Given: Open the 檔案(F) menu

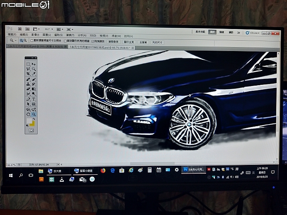Looking at the screenshot, I should click(12, 34).
